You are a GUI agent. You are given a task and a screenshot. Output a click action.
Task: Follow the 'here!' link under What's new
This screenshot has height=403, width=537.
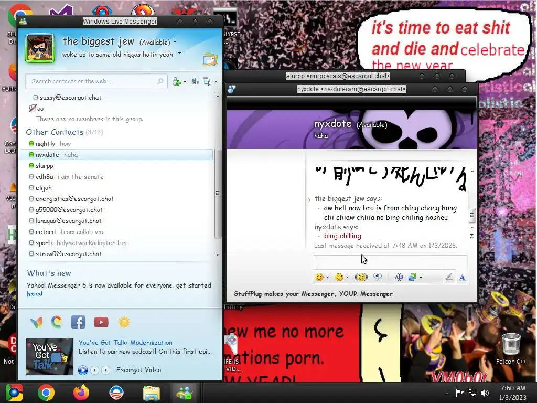click(x=35, y=294)
